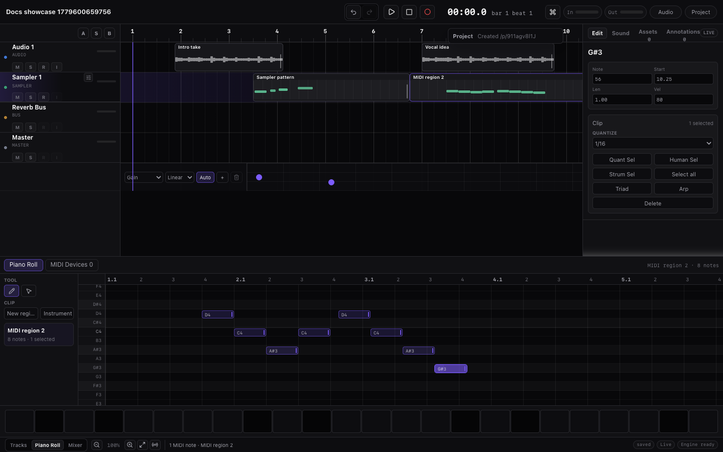Click the Quant Sel button

click(622, 160)
